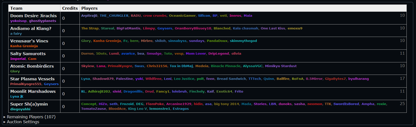Select player big tony 2014
This screenshot has height=127, width=416.
[226, 104]
